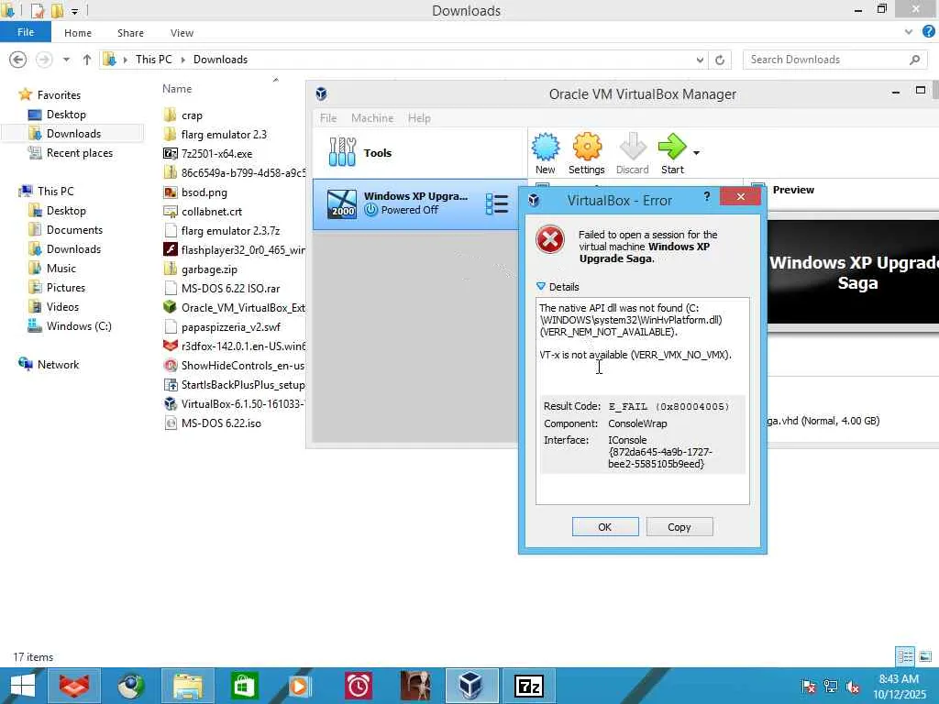Viewport: 939px width, 704px height.
Task: Switch to Explorer Share ribbon tab
Action: pyautogui.click(x=130, y=33)
